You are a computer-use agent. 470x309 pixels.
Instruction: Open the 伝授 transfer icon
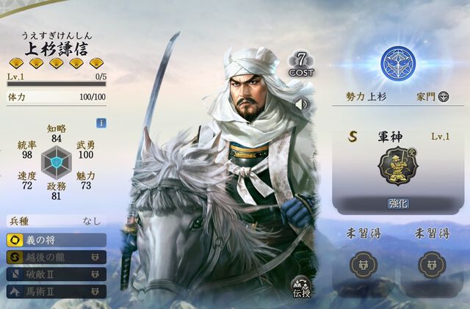pyautogui.click(x=302, y=288)
